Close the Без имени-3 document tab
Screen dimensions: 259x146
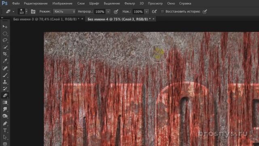pos(82,19)
